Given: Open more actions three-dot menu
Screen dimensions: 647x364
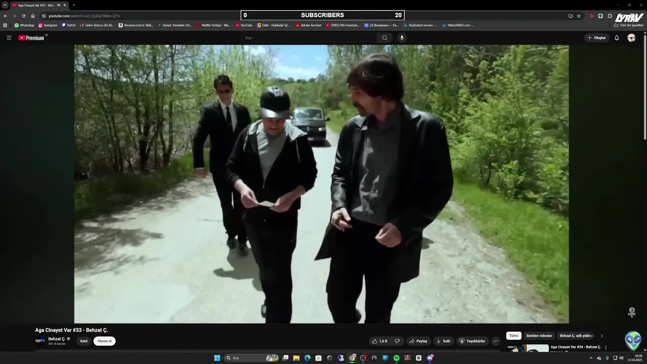Looking at the screenshot, I should (495, 341).
